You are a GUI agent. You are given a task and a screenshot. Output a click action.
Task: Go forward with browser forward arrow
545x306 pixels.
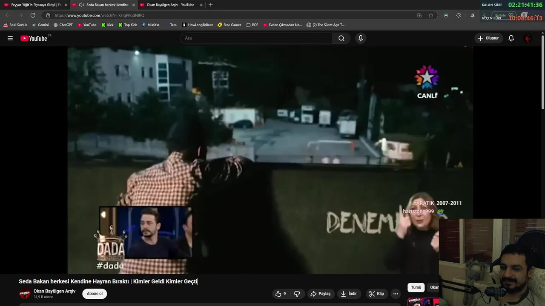point(20,15)
